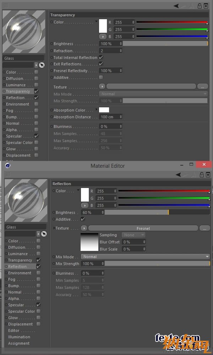This screenshot has height=355, width=213.
Task: Click the back arrow in the Reflection window toolbar
Action: point(179,174)
